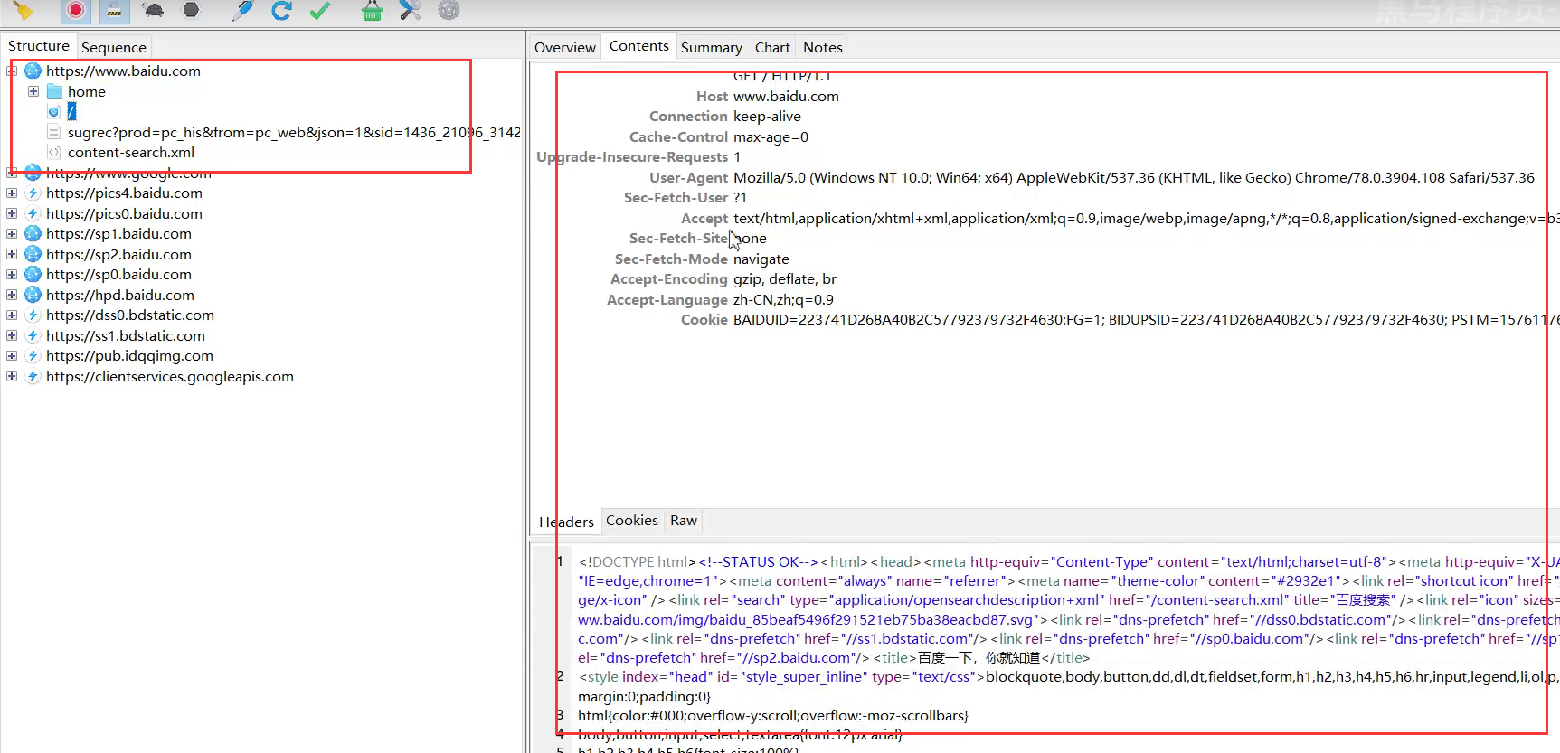Click the globe icon beside https://hpd.baidu.com
Viewport: 1560px width, 753px height.
(x=33, y=295)
